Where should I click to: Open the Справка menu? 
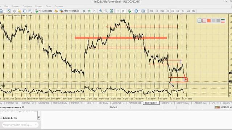point(59,6)
